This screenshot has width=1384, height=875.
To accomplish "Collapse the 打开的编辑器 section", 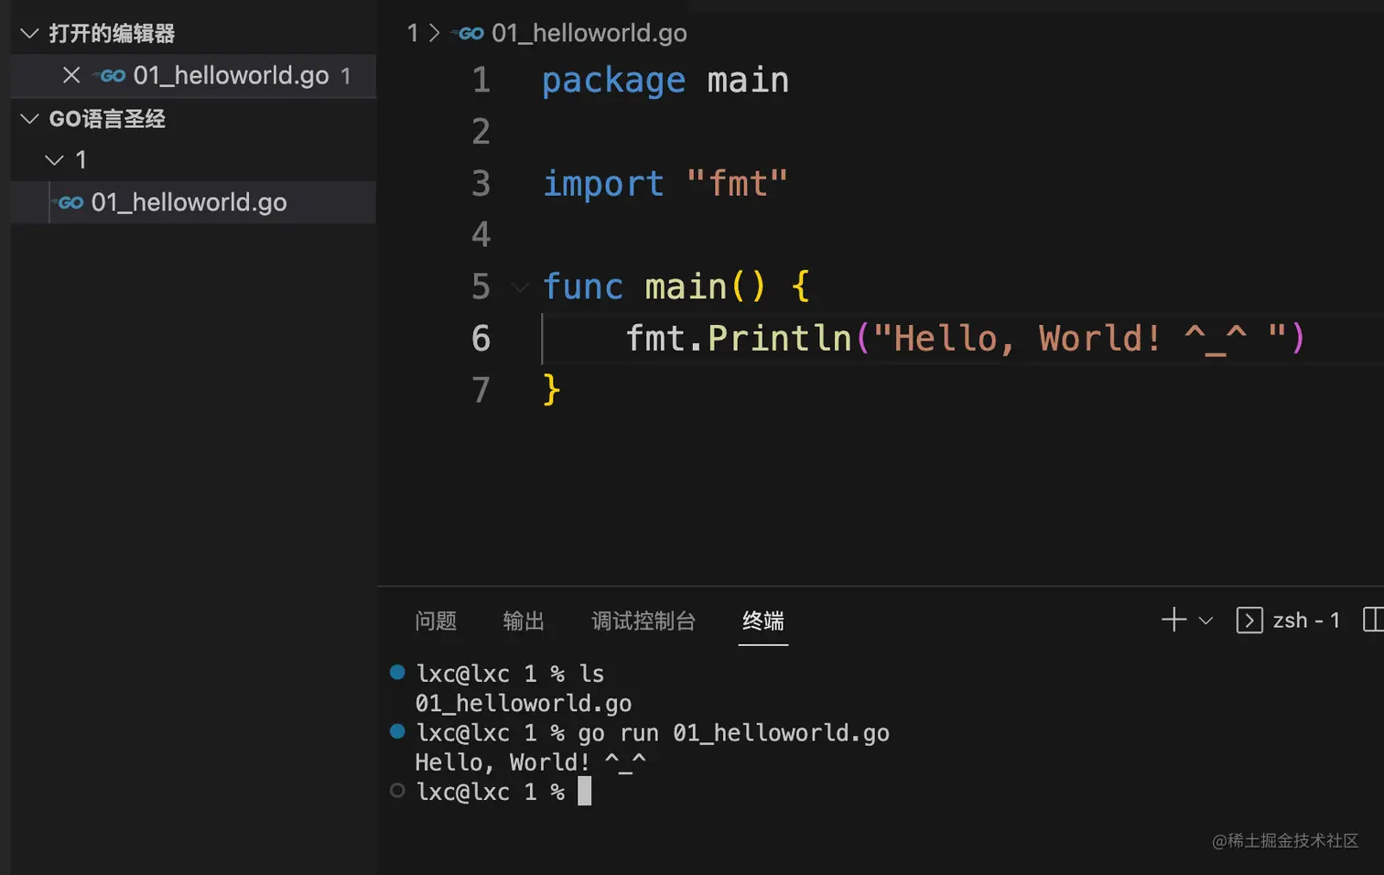I will (29, 34).
